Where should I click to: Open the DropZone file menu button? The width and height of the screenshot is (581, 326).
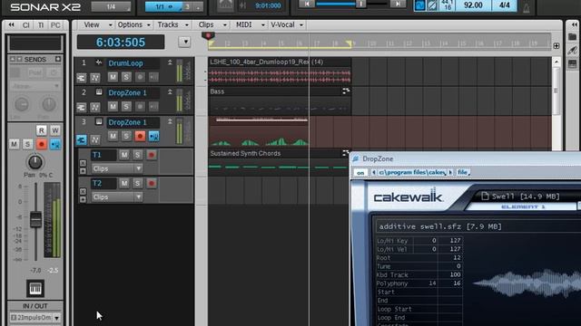point(463,172)
